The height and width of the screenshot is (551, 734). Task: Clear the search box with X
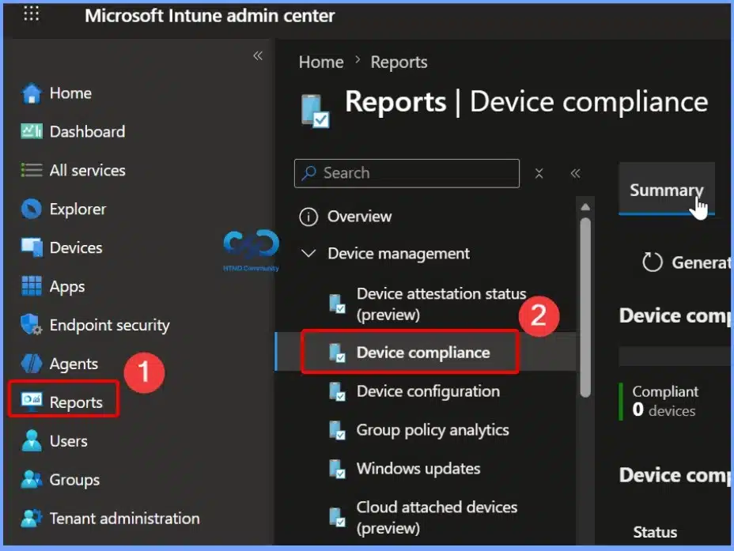pyautogui.click(x=539, y=174)
